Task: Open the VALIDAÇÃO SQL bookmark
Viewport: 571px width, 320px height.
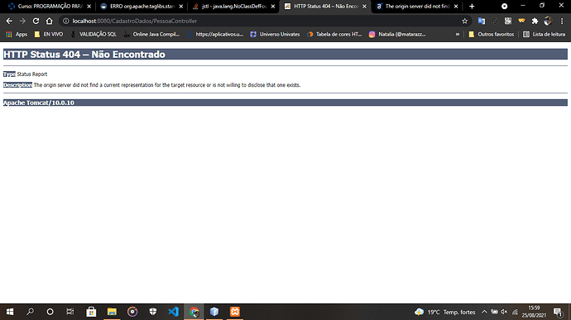Action: [94, 34]
